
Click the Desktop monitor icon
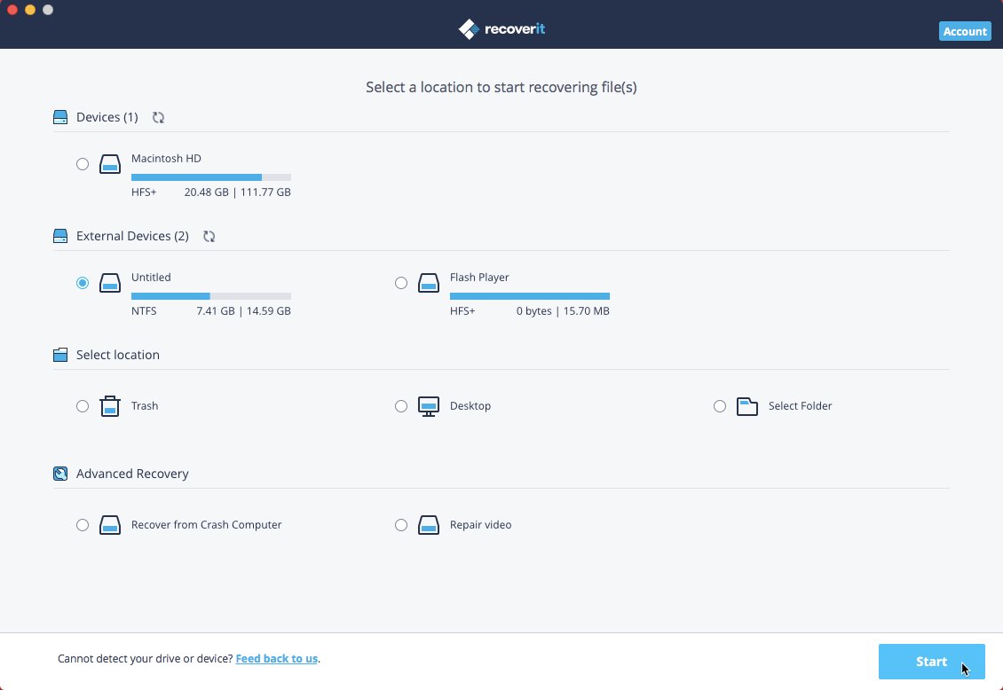(x=429, y=406)
